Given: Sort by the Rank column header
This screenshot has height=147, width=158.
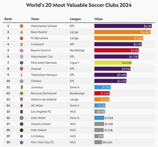Looking at the screenshot, I should point(8,19).
